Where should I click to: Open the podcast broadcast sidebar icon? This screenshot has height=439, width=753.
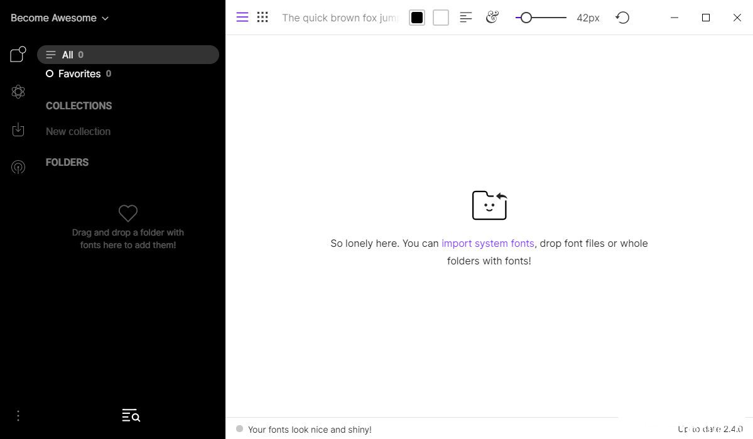pyautogui.click(x=18, y=167)
